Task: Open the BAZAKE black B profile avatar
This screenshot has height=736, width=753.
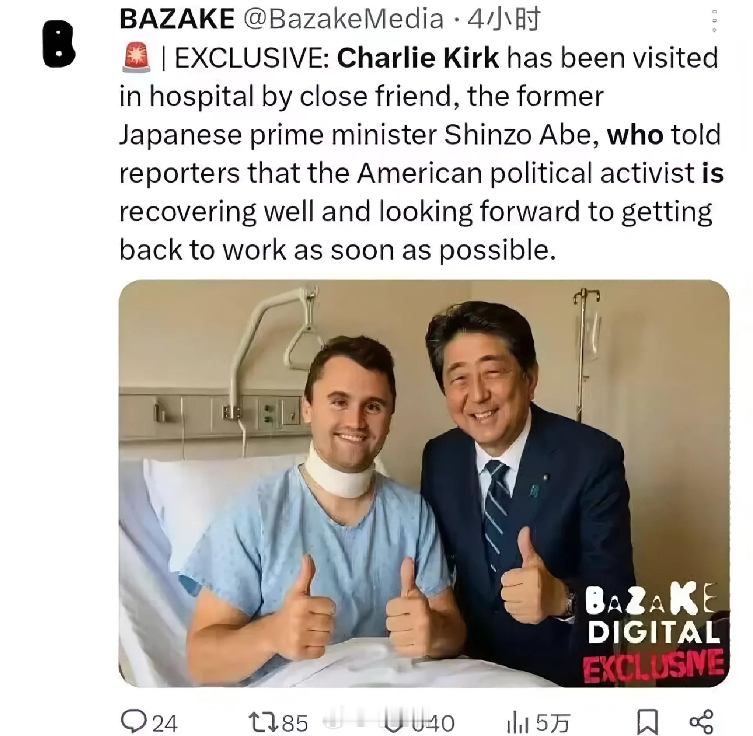Action: point(58,44)
